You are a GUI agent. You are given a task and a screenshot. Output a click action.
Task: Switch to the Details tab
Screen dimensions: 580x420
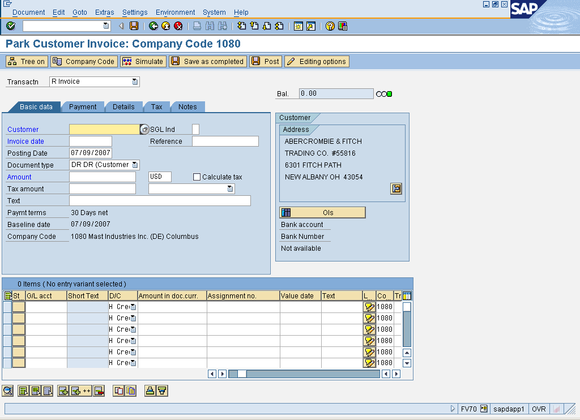(123, 107)
